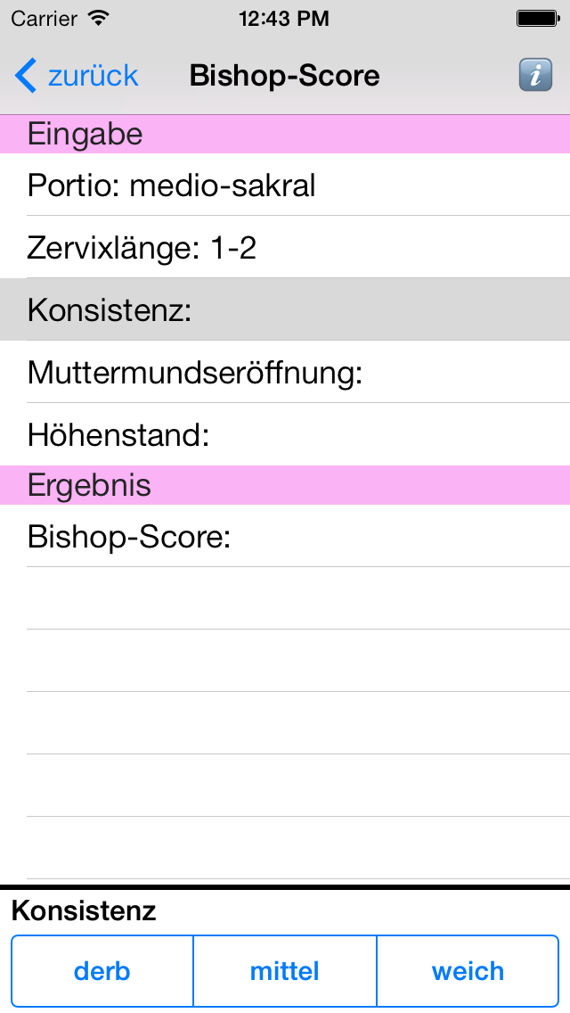Image resolution: width=570 pixels, height=1013 pixels.
Task: Select "weich" for Konsistenz
Action: click(x=468, y=971)
